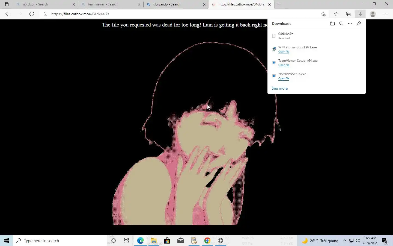Open the downloads folder
Viewport: 393px width, 246px height.
(x=332, y=24)
